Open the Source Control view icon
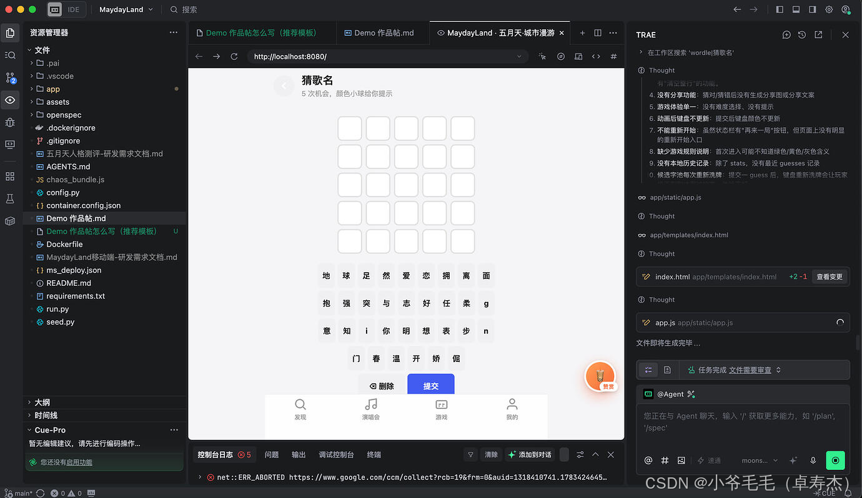 [10, 77]
